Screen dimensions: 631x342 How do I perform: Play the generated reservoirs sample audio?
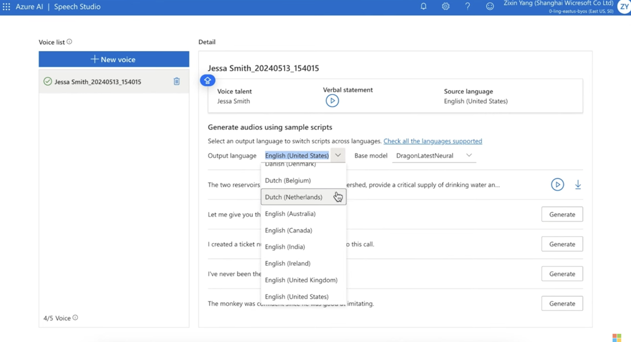coord(558,185)
